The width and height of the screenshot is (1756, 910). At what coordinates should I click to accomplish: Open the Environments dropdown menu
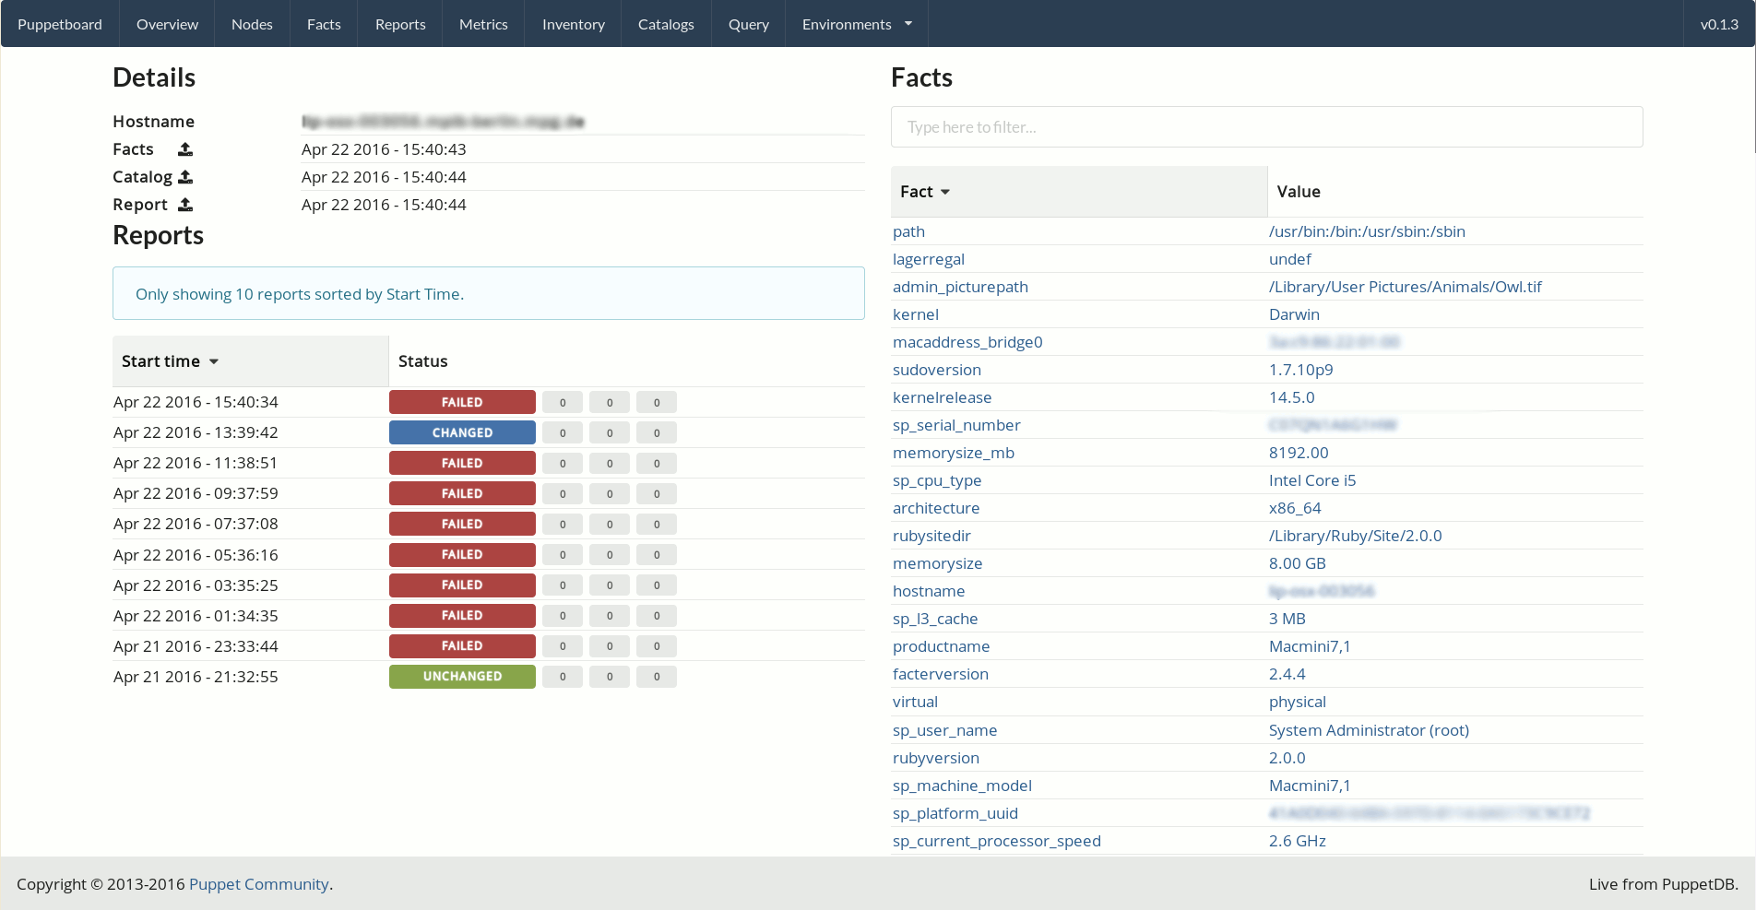856,24
